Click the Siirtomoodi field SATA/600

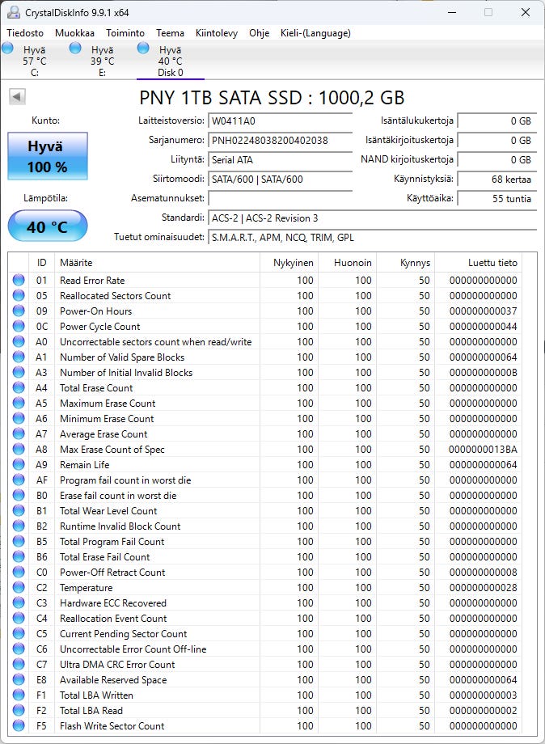(x=280, y=180)
